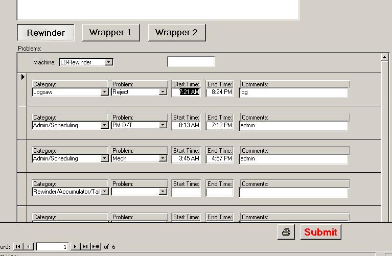The image size is (392, 256).
Task: Create new record navigation button
Action: point(96,246)
